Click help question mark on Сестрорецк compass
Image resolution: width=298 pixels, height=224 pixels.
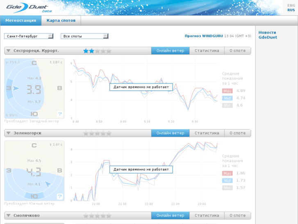click(60, 114)
